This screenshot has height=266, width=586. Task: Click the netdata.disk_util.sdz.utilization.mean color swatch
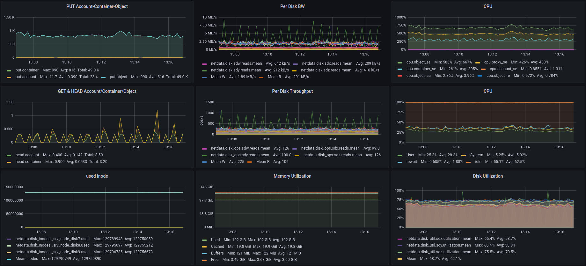400,252
